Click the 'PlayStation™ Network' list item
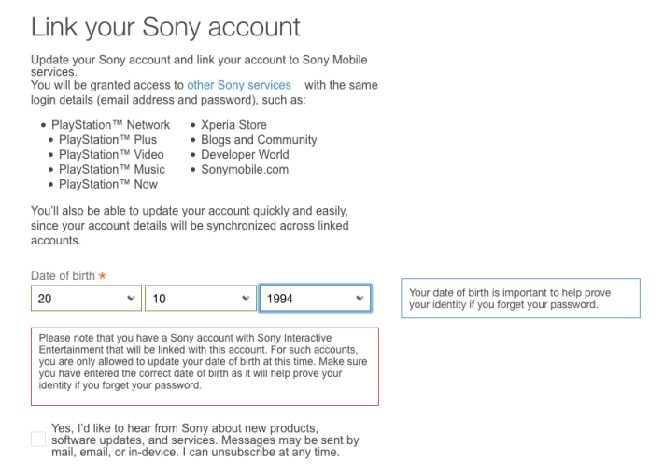 coord(110,125)
